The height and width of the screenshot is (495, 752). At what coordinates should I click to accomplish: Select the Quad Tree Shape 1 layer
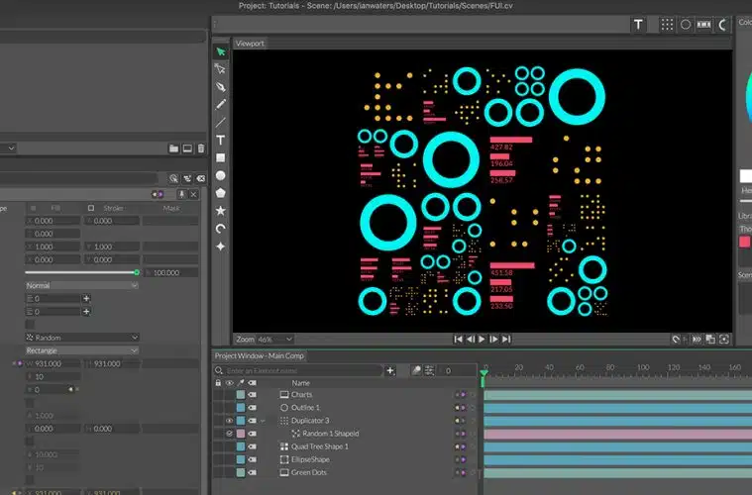pos(319,446)
